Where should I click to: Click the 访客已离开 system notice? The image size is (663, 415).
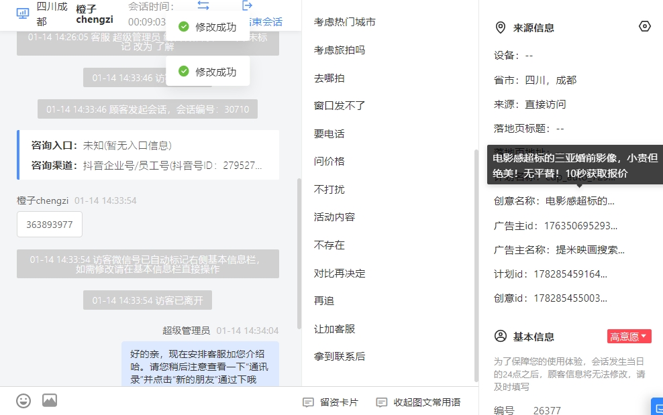tap(148, 300)
